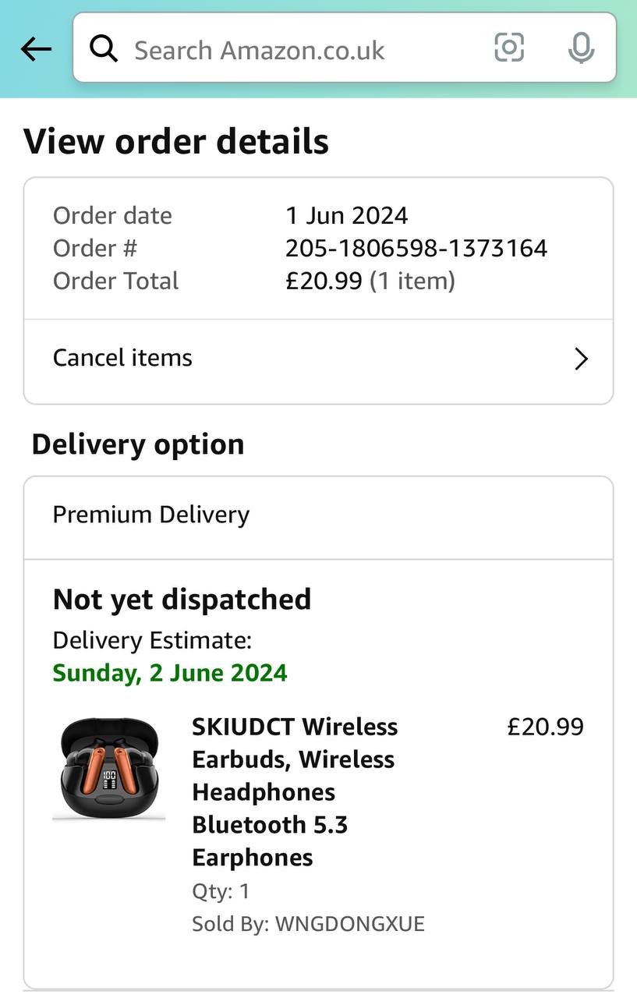Click the £20.99 item price
Viewport: 637px width, 998px height.
point(545,727)
